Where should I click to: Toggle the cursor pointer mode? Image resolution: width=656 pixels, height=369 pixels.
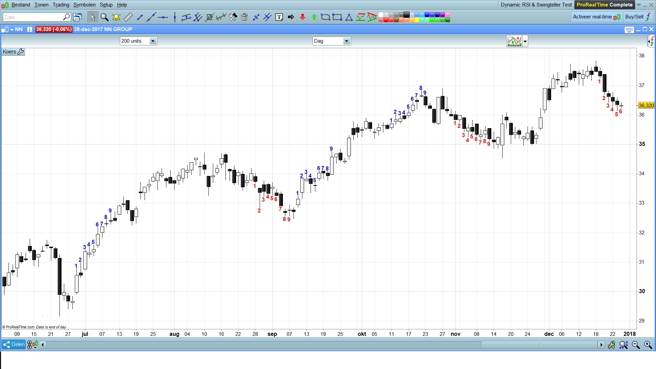93,17
